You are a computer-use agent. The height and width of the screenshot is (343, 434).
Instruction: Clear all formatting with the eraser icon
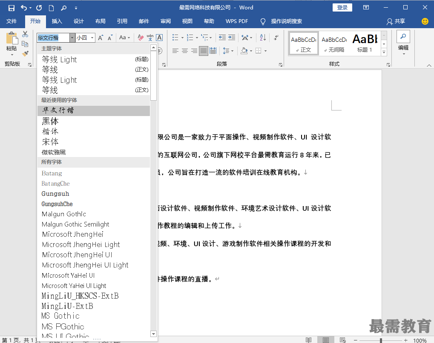click(x=141, y=38)
